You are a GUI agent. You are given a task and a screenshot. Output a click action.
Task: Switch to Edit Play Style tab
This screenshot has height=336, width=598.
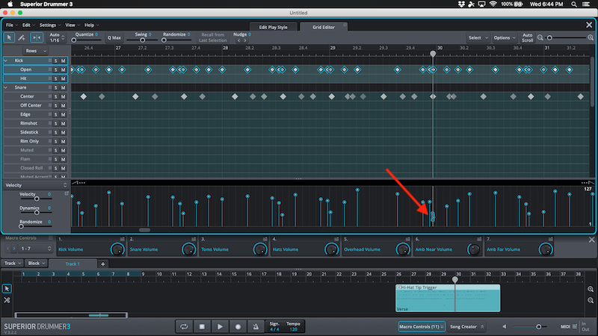[x=273, y=27]
